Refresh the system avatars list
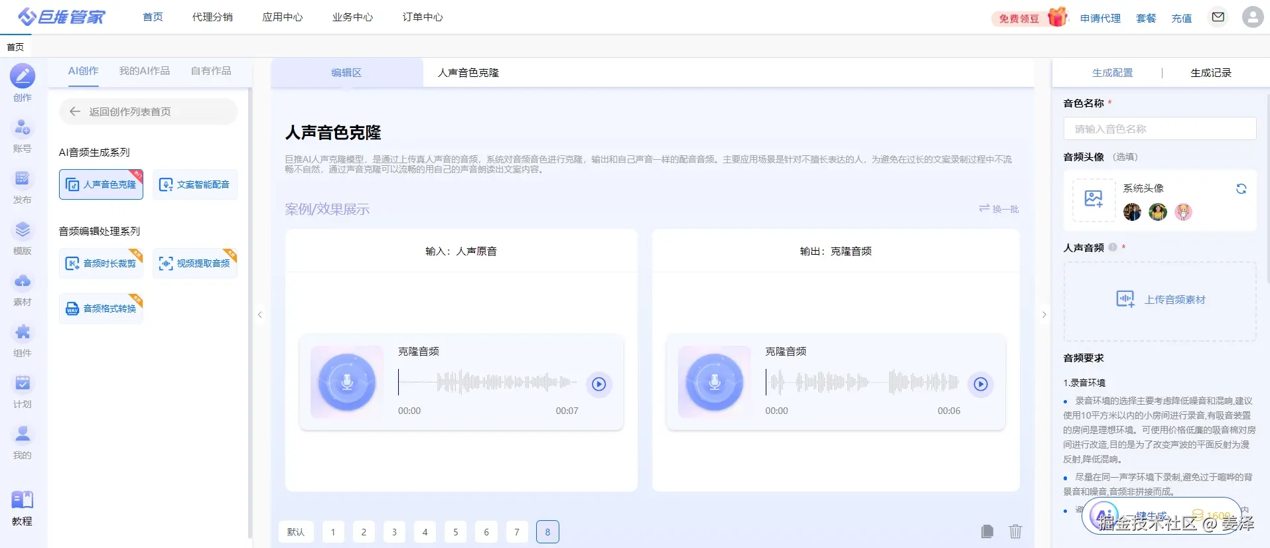This screenshot has height=548, width=1270. click(1241, 188)
